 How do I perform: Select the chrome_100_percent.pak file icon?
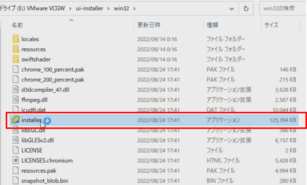[16, 70]
